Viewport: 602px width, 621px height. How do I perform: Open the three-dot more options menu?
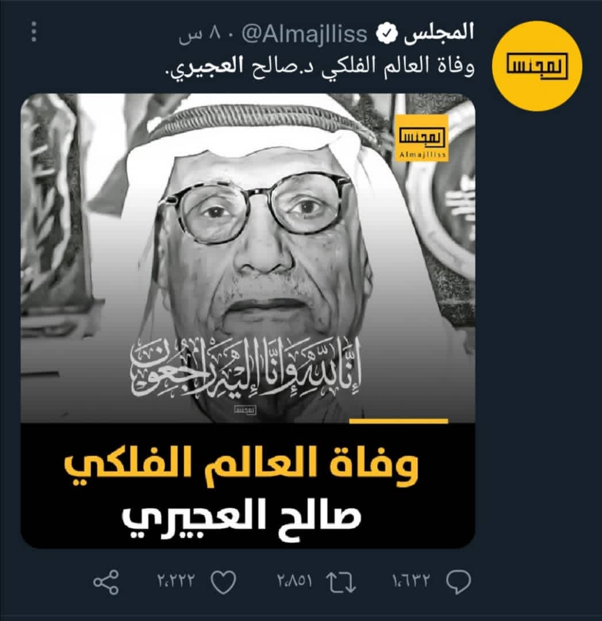(34, 32)
